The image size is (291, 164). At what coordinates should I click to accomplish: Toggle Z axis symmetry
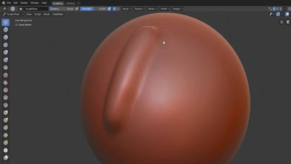(281, 9)
